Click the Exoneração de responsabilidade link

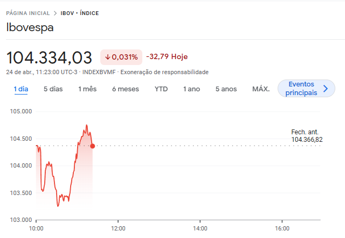click(x=164, y=72)
